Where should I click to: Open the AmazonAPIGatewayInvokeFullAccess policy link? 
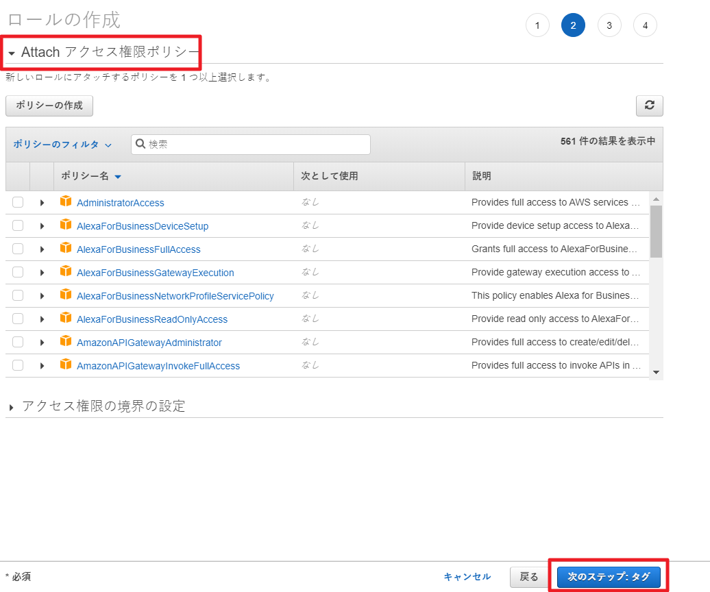click(x=158, y=366)
